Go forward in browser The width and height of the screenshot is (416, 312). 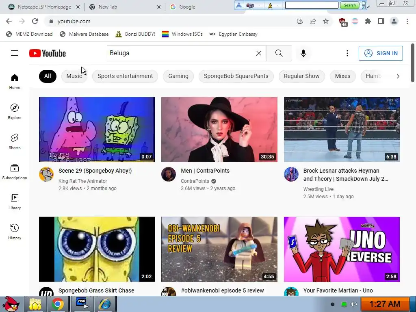point(22,21)
